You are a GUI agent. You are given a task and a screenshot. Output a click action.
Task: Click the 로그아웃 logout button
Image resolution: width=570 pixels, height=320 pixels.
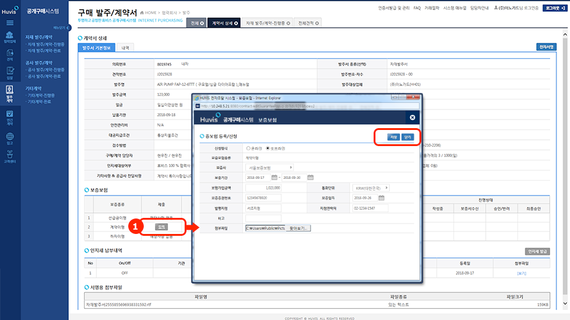555,8
